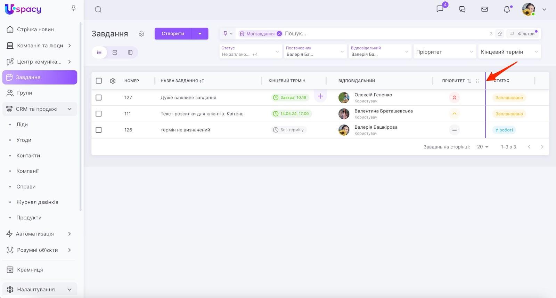Open chat messages icon with badge 4
This screenshot has height=298, width=556.
[440, 9]
